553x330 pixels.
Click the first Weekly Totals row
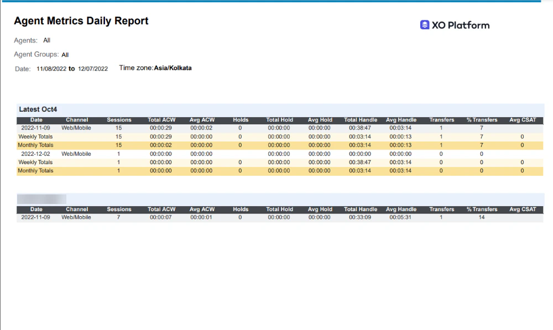point(35,137)
